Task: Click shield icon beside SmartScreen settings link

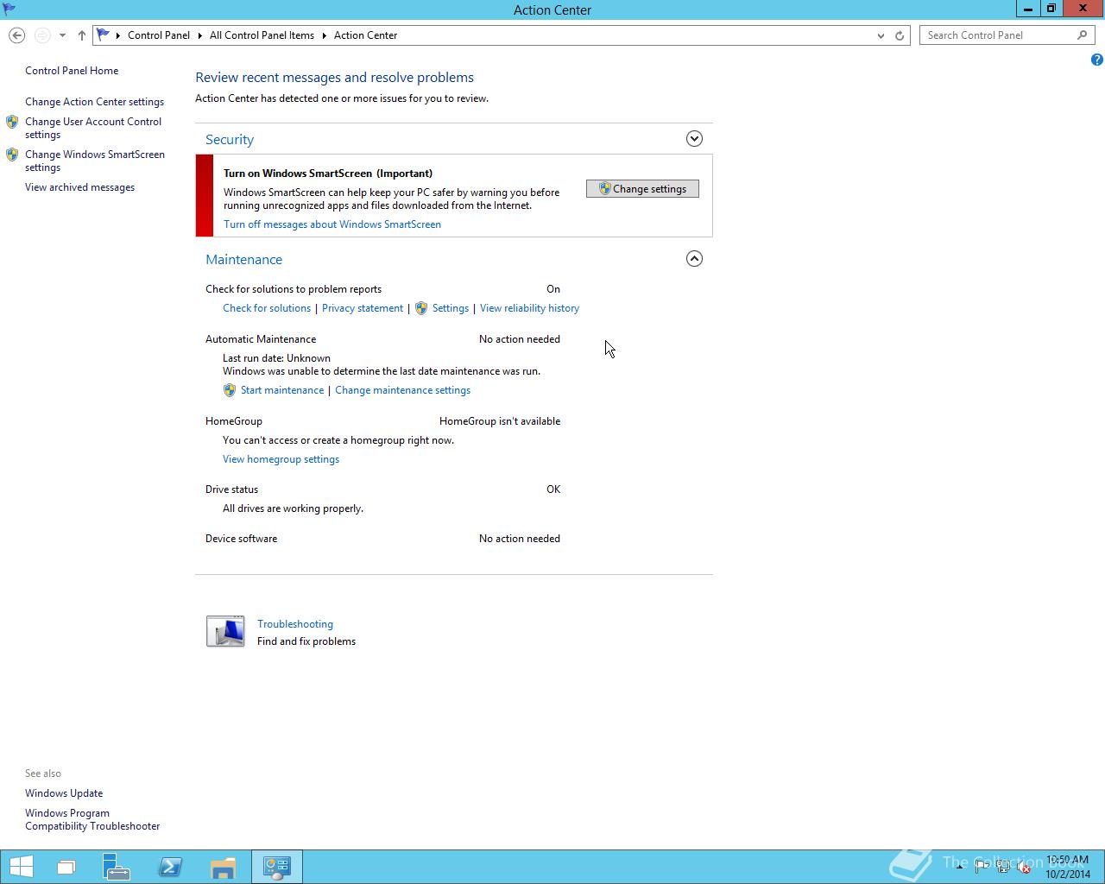Action: (12, 155)
